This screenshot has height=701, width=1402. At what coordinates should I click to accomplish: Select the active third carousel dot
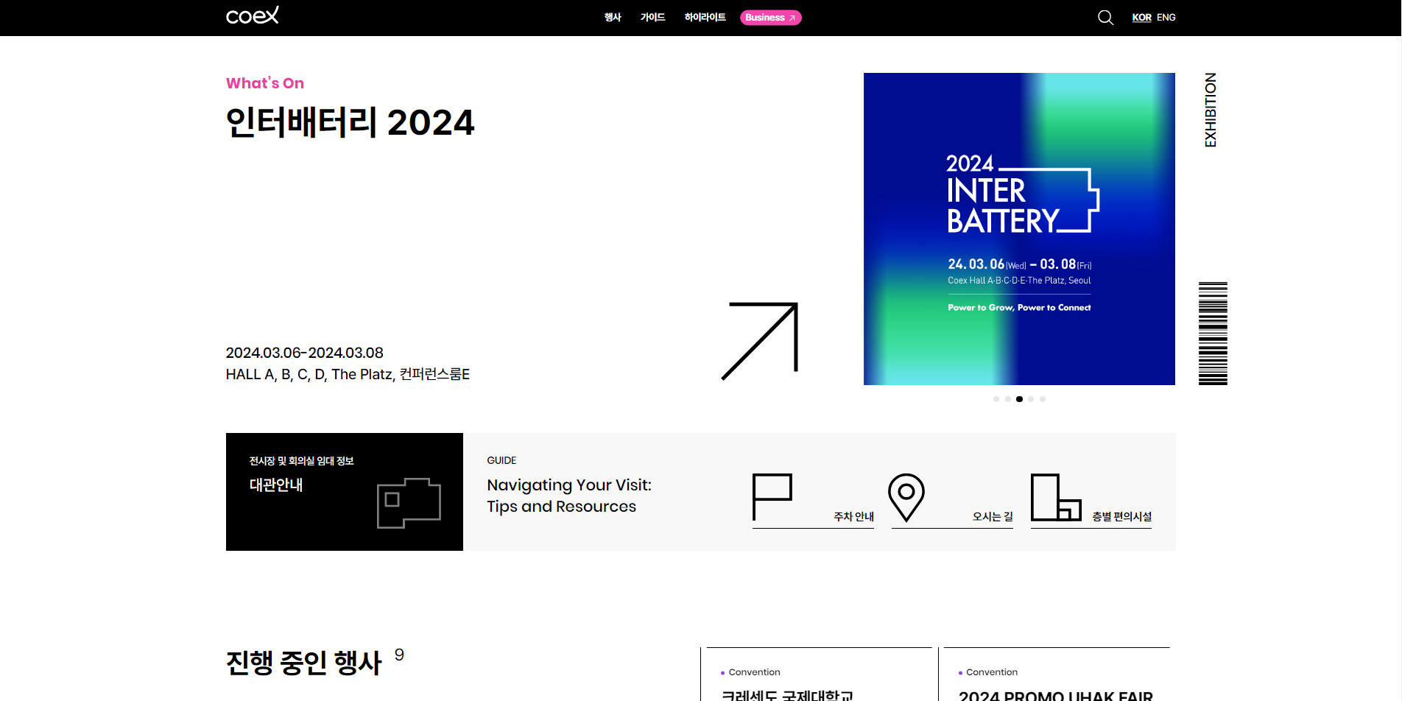[1019, 399]
